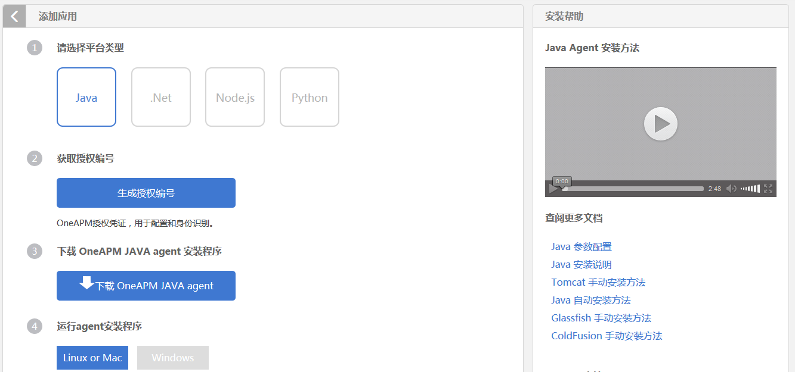Image resolution: width=795 pixels, height=372 pixels.
Task: Click the video progress bar
Action: click(633, 189)
